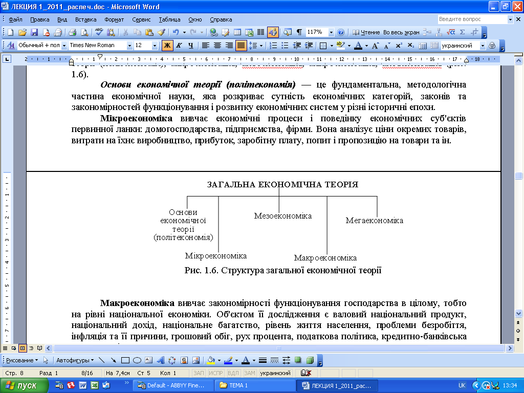Insert a hyperlink with globe icon

214,32
